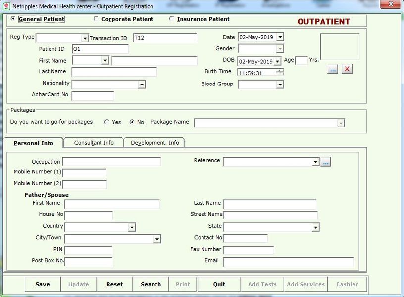
Task: Click the patient photo placeholder box
Action: 340,47
